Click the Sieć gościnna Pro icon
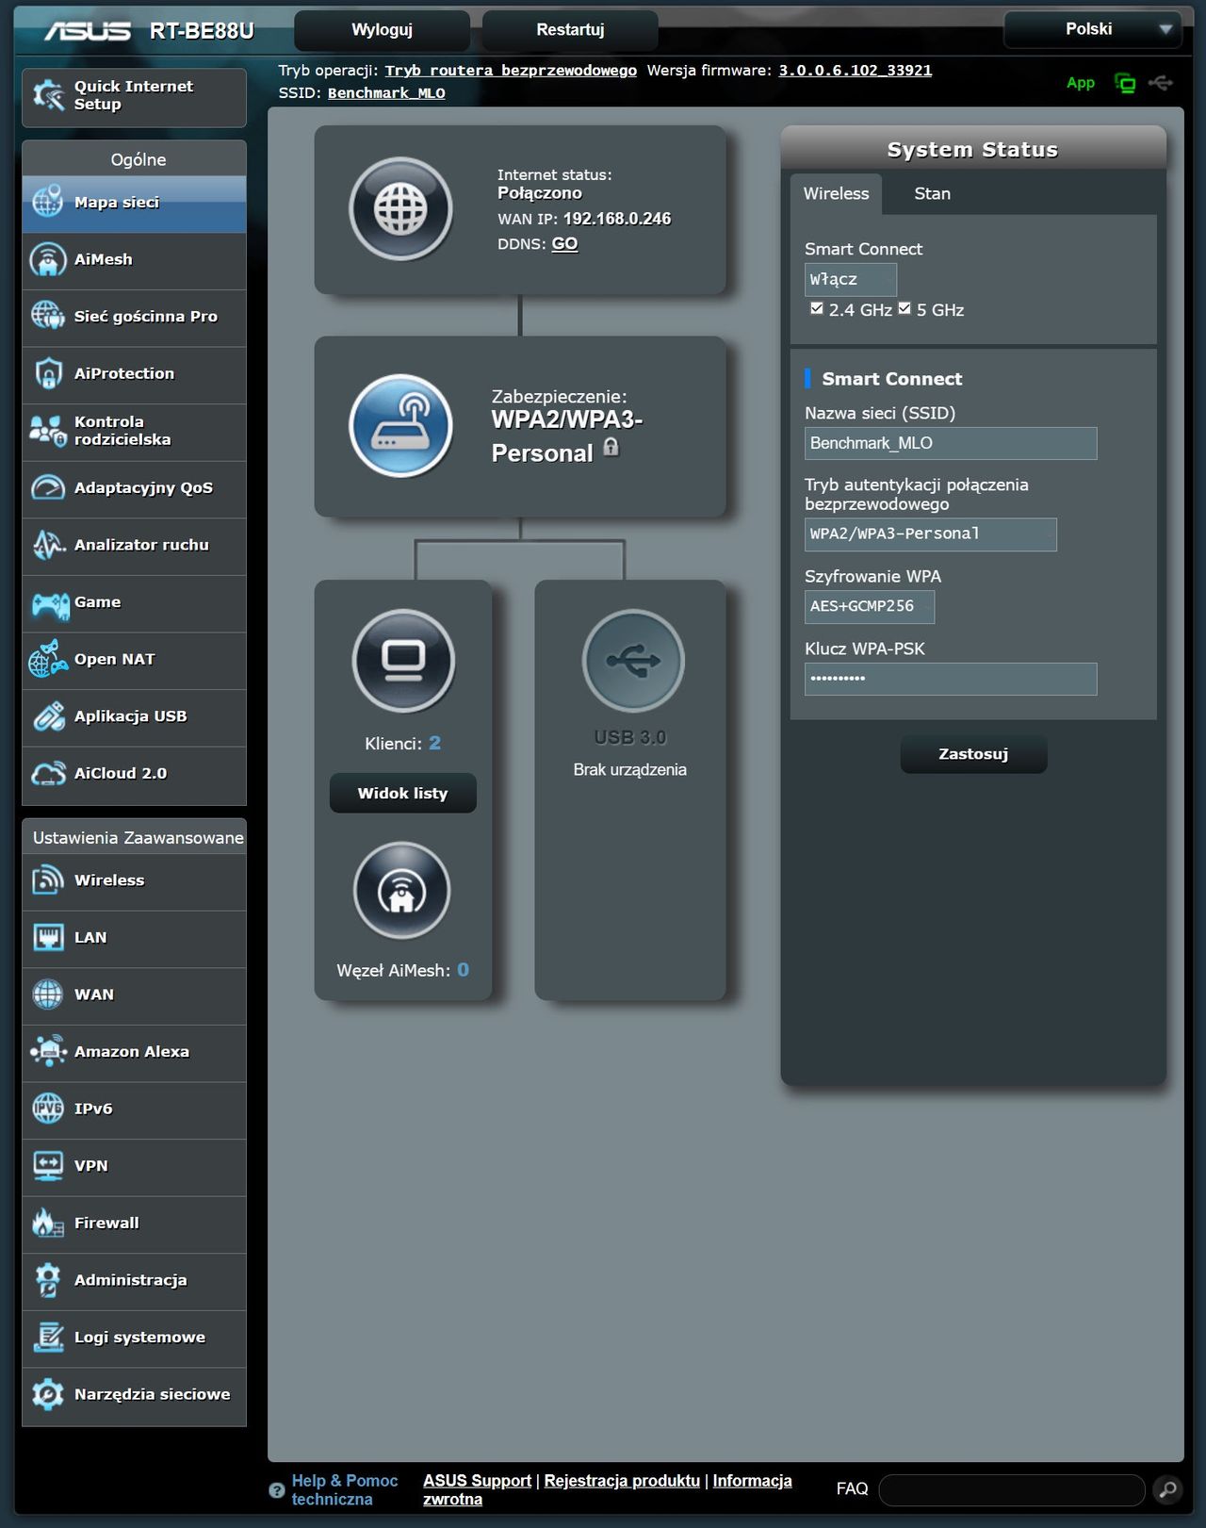 pyautogui.click(x=47, y=316)
